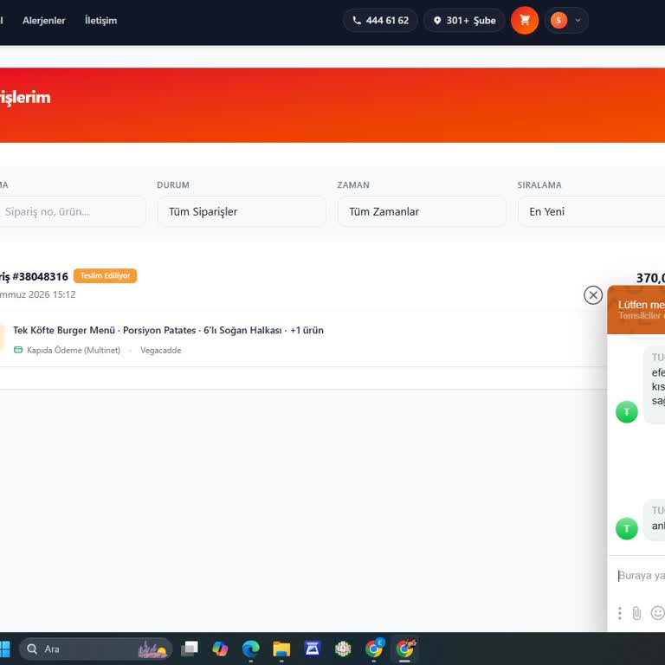The image size is (665, 665).
Task: Attach a file with the paperclip icon
Action: point(636,613)
